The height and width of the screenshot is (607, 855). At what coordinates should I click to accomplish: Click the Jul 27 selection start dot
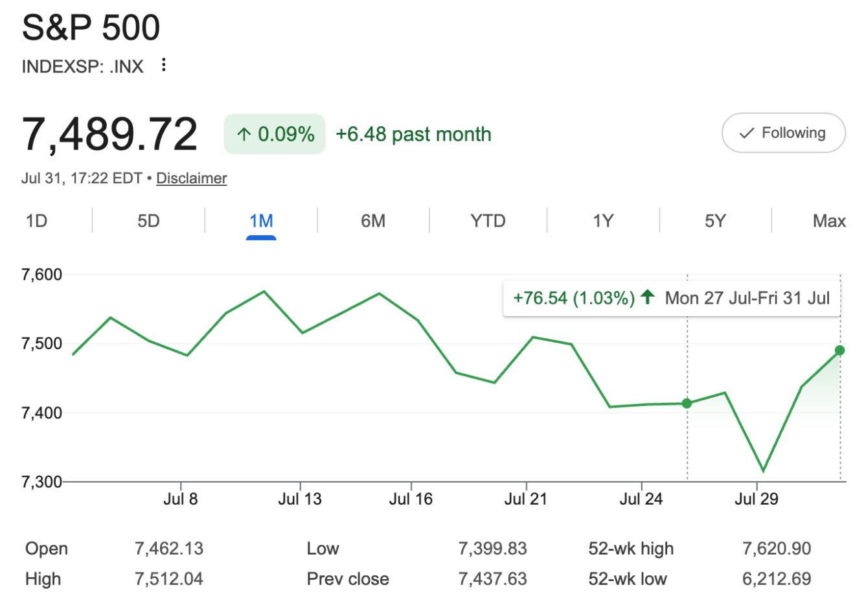pos(687,404)
